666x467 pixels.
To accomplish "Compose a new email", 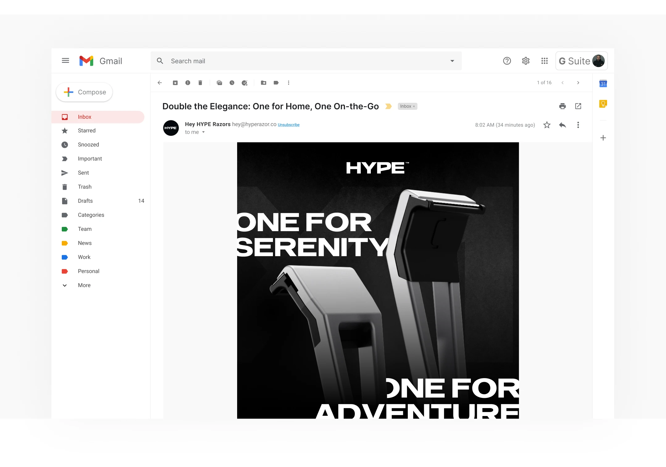I will [x=84, y=92].
